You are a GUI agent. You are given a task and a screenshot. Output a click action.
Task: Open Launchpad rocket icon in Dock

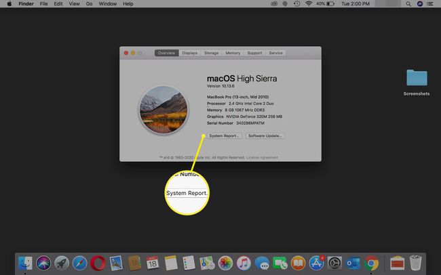pyautogui.click(x=62, y=263)
